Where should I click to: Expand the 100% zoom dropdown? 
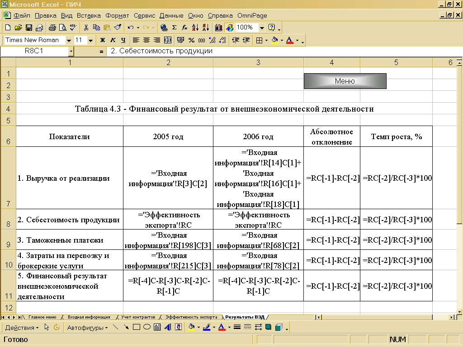(x=262, y=28)
